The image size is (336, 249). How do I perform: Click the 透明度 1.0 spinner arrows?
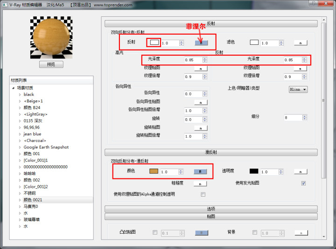point(281,172)
